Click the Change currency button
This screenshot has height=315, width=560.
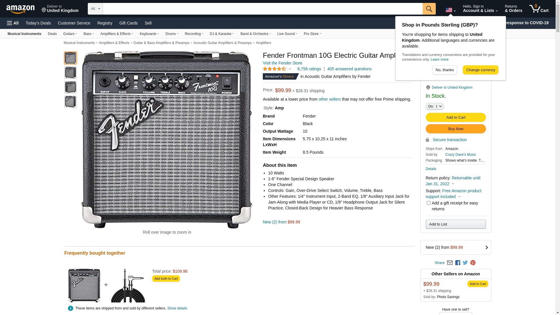[480, 70]
